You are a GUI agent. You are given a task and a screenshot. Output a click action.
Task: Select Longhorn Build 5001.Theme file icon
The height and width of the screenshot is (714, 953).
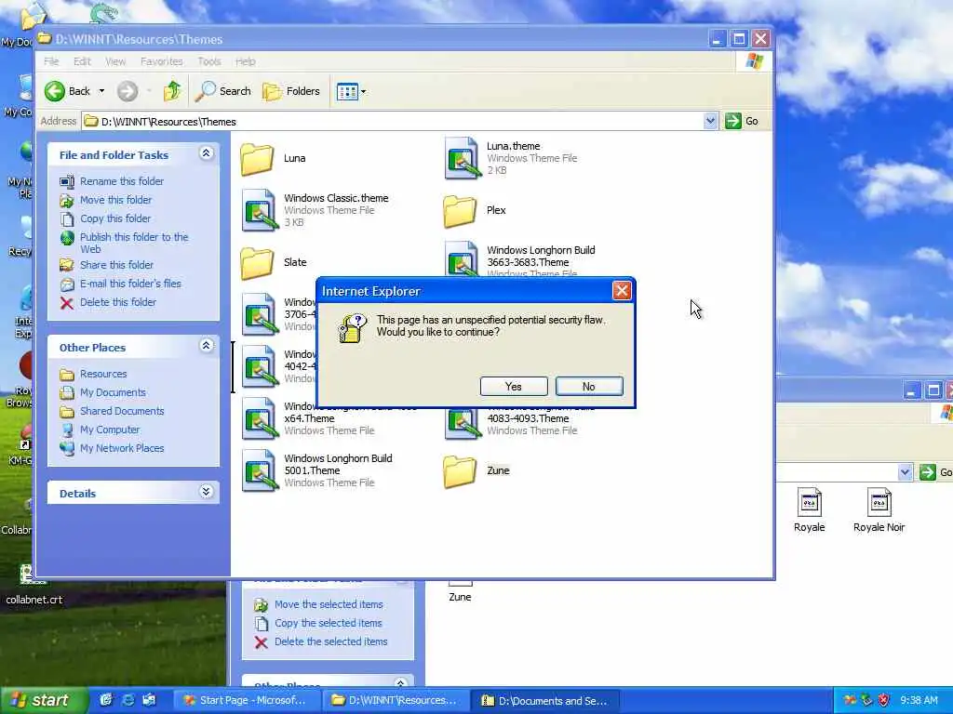point(259,471)
